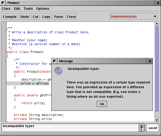Click the Copy toolbar button
The image size is (161, 136).
coord(46,17)
